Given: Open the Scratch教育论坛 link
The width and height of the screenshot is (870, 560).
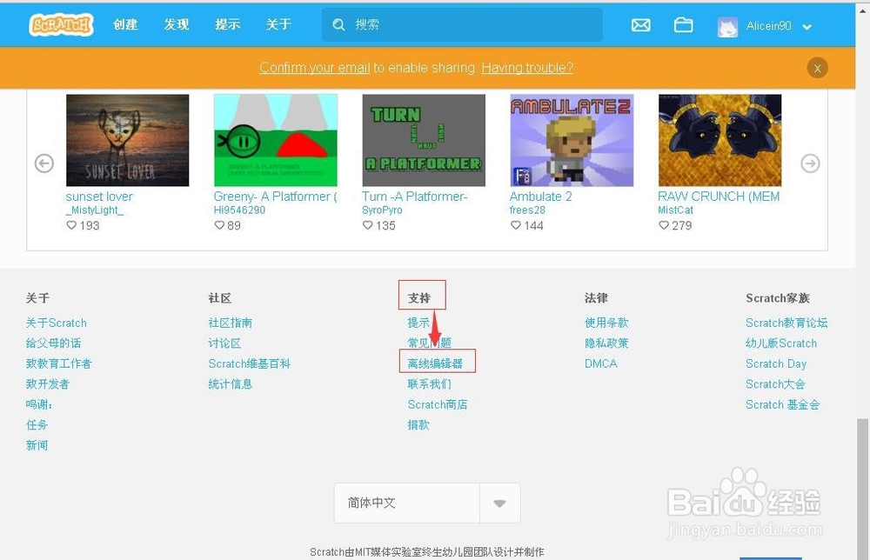Looking at the screenshot, I should (x=786, y=323).
